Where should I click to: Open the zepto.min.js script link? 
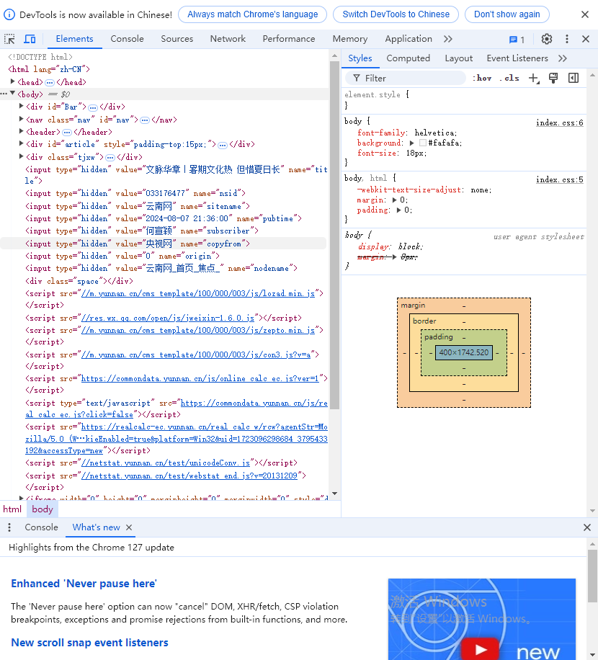198,330
